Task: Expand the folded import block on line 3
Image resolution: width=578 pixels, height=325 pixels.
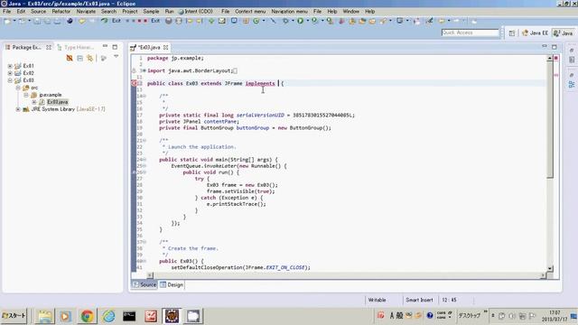Action: 144,70
